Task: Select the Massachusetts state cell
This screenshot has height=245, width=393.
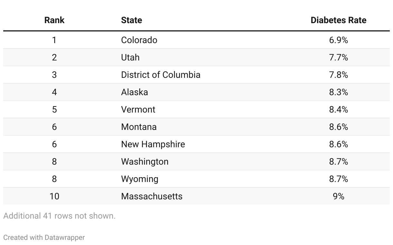Action: [152, 196]
